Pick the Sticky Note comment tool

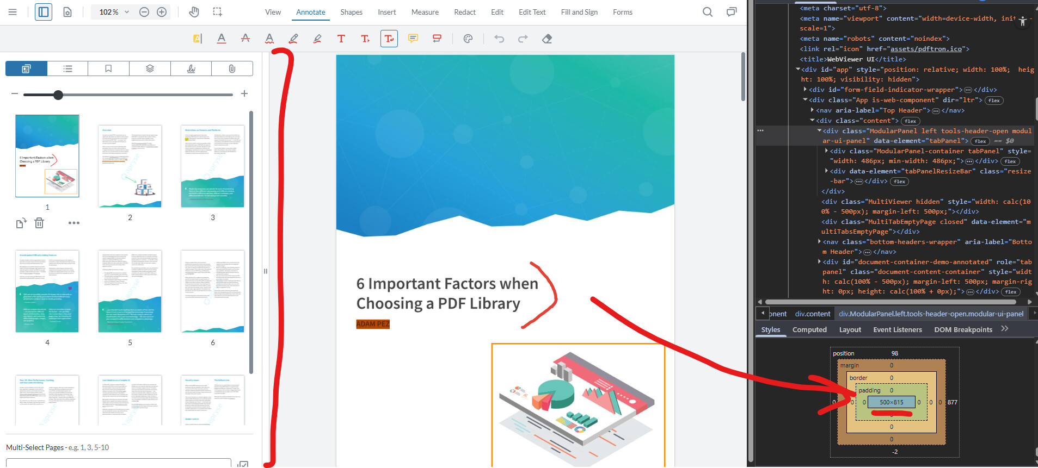413,39
